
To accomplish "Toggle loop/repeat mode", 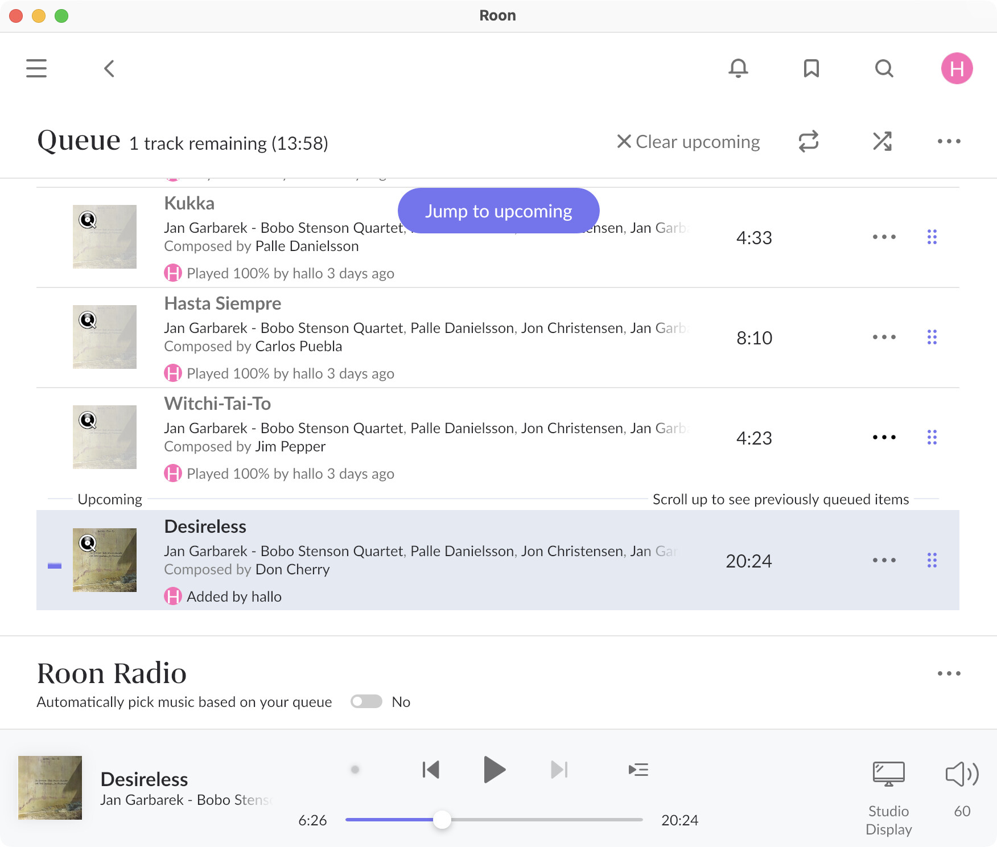I will 808,141.
